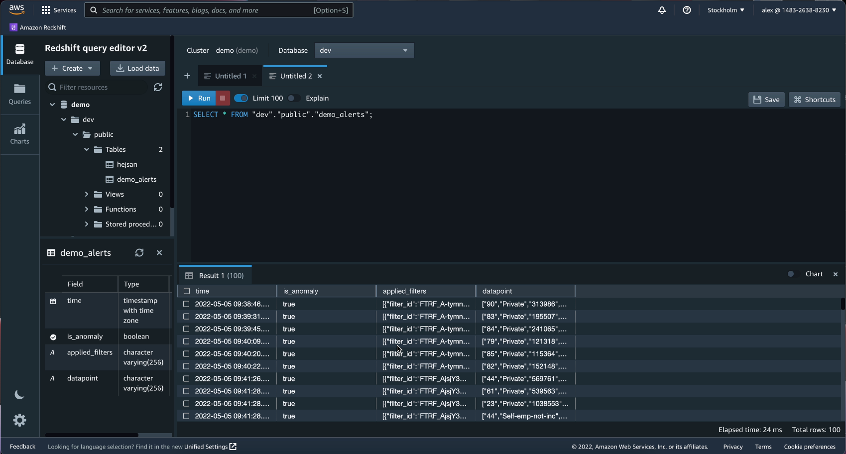The height and width of the screenshot is (454, 846).
Task: Sort by the datapoint column header
Action: click(526, 291)
